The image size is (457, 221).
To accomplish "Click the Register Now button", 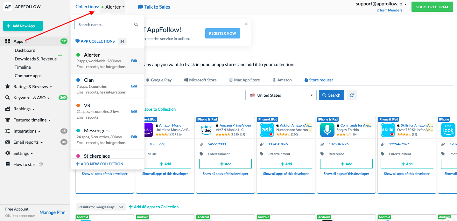I will pyautogui.click(x=222, y=33).
